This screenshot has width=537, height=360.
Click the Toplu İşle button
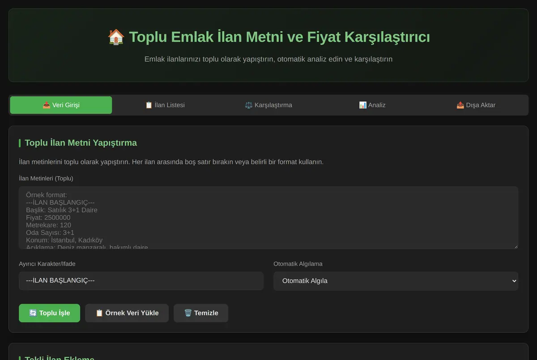click(49, 313)
